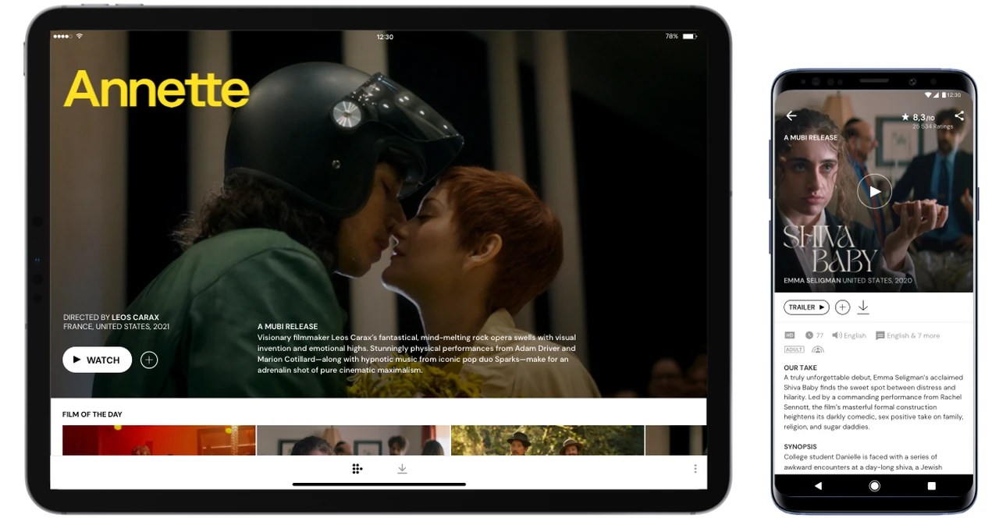This screenshot has width=999, height=518.
Task: Toggle the ADULT content badge
Action: (x=793, y=349)
